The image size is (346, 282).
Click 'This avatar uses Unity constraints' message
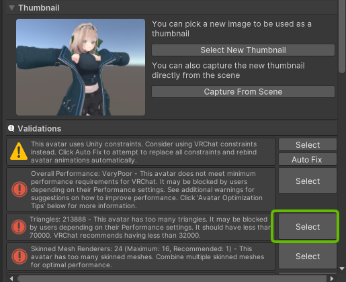(144, 152)
